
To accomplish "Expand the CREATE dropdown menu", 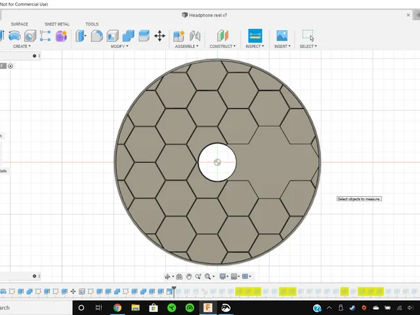I will [22, 47].
